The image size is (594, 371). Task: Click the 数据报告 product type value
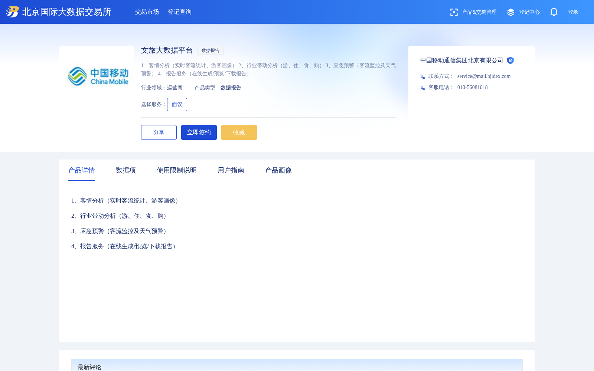pyautogui.click(x=231, y=88)
